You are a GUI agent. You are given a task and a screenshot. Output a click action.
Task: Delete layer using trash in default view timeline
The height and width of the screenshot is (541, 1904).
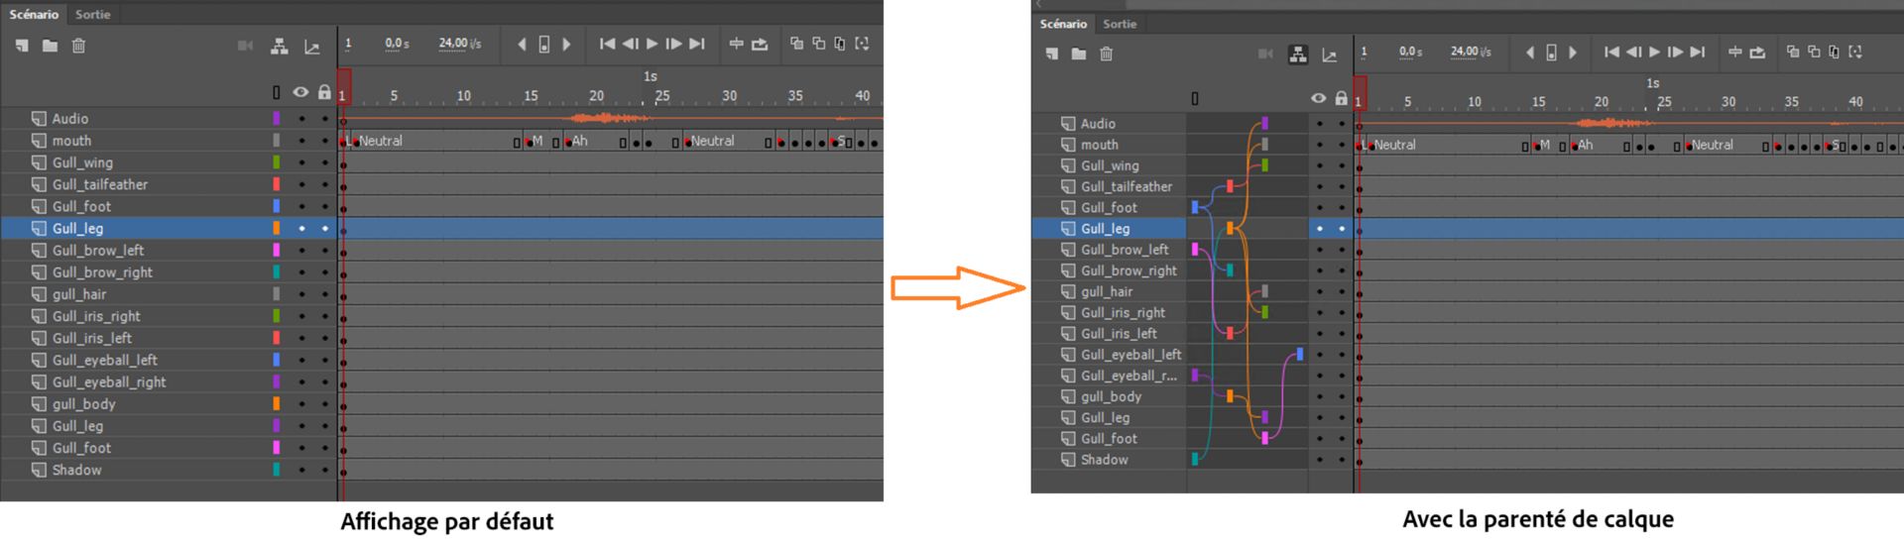click(x=78, y=46)
